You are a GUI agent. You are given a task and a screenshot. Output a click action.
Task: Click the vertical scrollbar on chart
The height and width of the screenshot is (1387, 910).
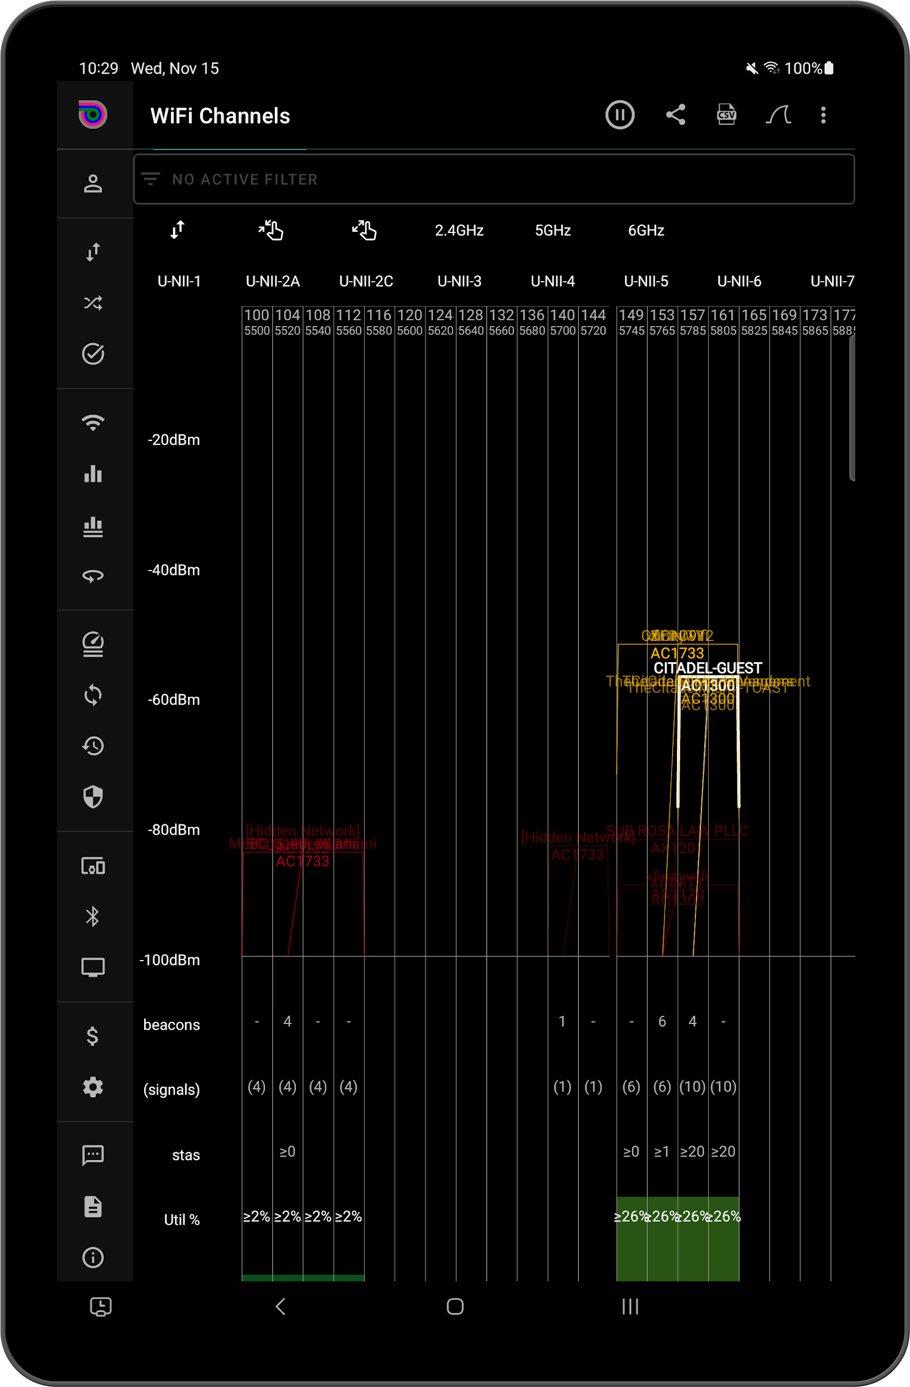point(851,408)
